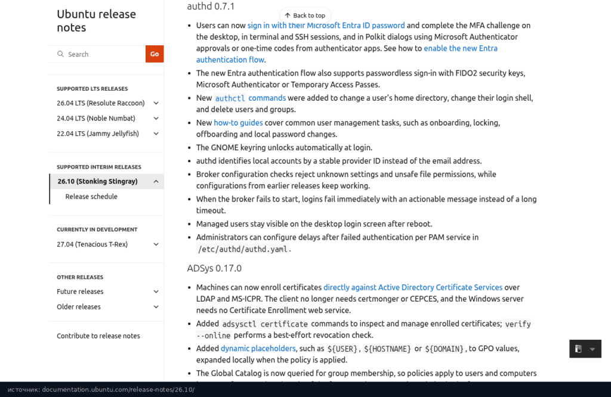
Task: Click the ${HOSTNAME} placeholder code
Action: tap(387, 349)
